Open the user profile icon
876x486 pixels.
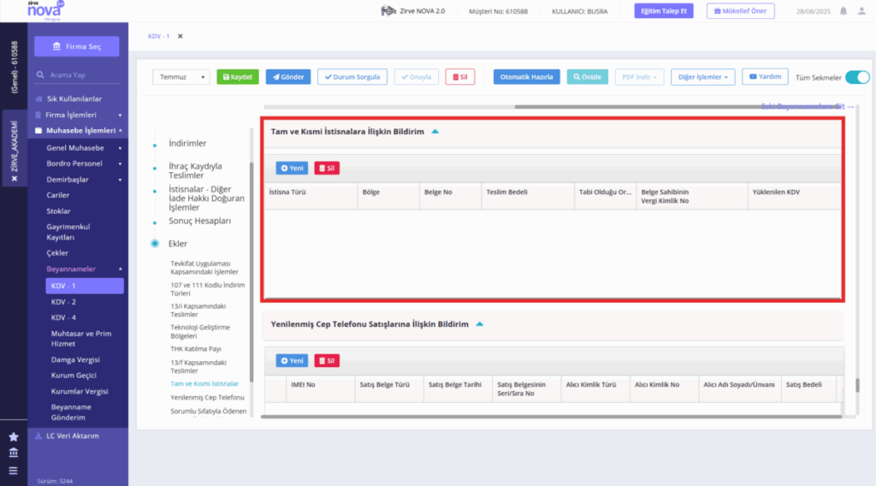click(861, 11)
